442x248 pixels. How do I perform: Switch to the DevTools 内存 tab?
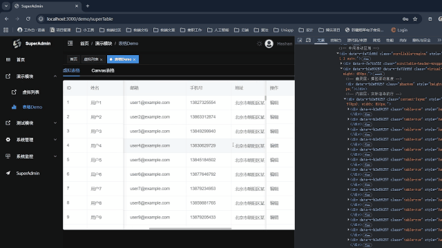(x=403, y=41)
